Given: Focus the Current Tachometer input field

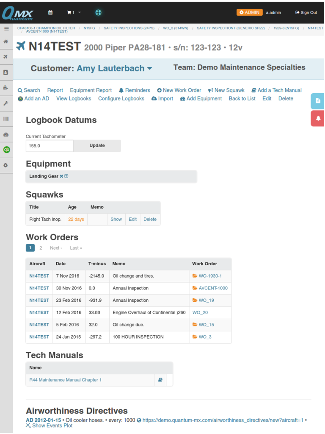Looking at the screenshot, I should 50,146.
